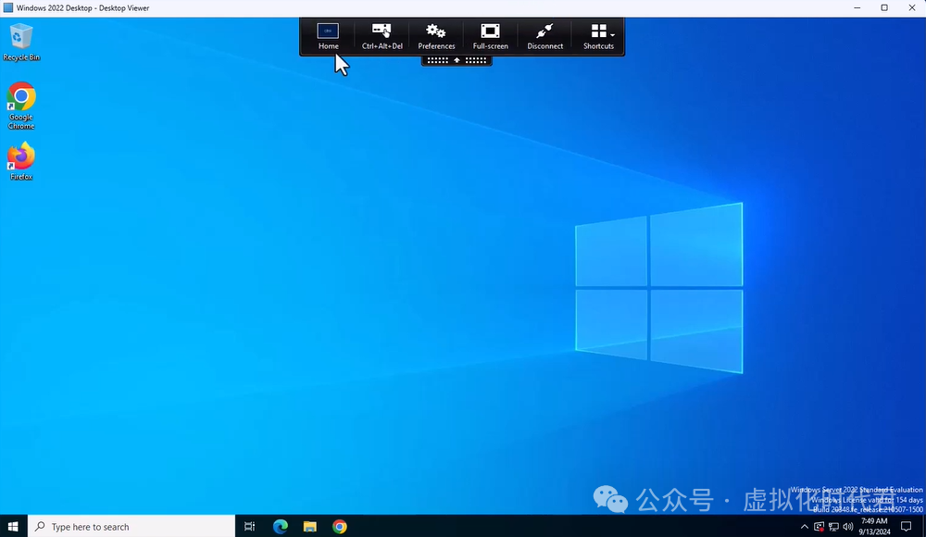Open the notification center icon
Image resolution: width=926 pixels, height=537 pixels.
906,527
